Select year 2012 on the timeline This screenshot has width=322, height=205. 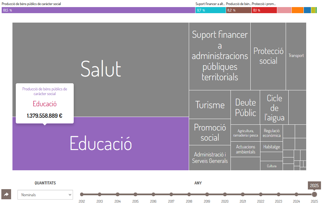pos(82,194)
